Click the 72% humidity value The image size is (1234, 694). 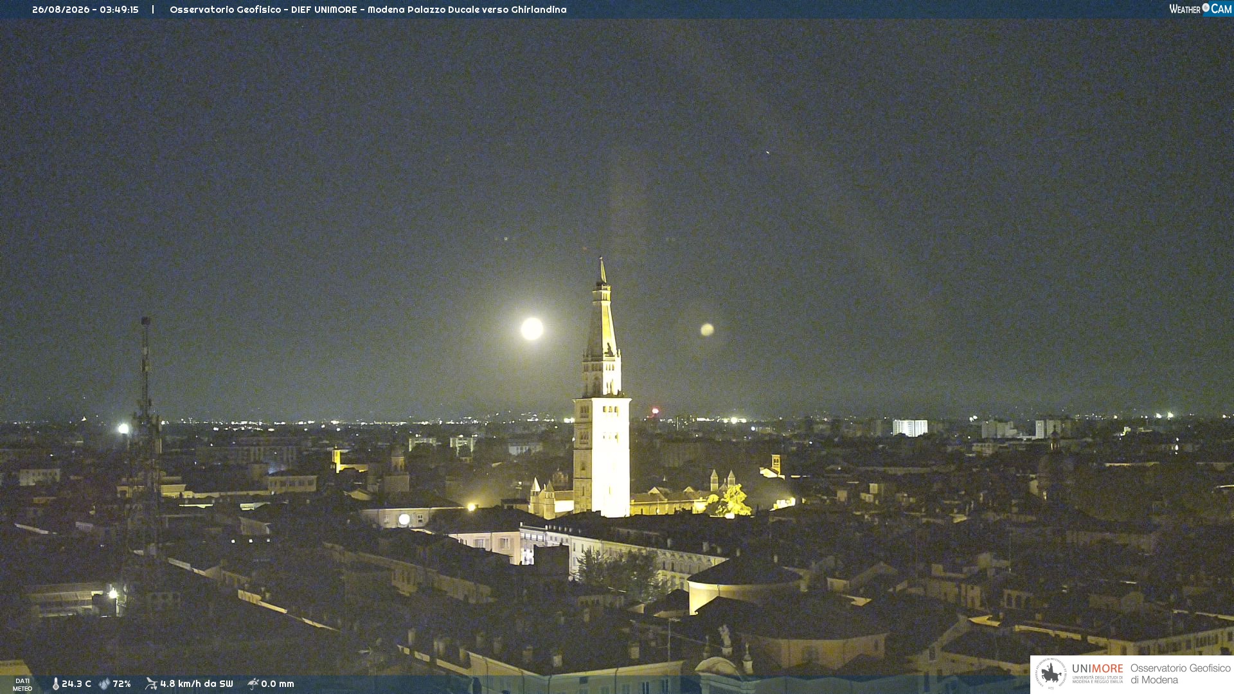(122, 684)
